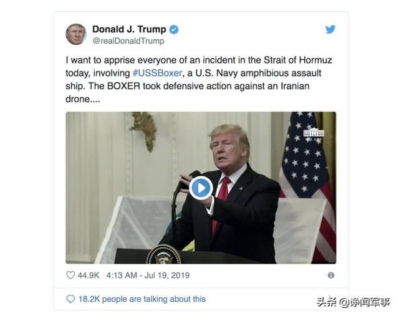Click the tweet info circle icon
This screenshot has height=316, width=399.
tap(331, 275)
